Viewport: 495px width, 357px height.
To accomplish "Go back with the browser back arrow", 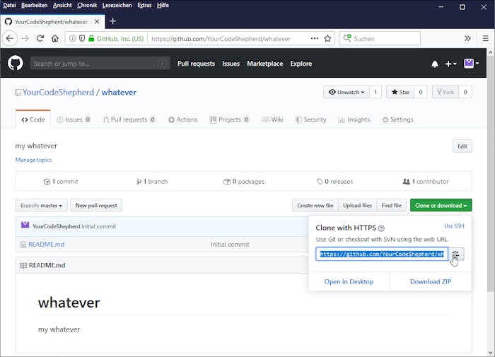I will pos(10,38).
